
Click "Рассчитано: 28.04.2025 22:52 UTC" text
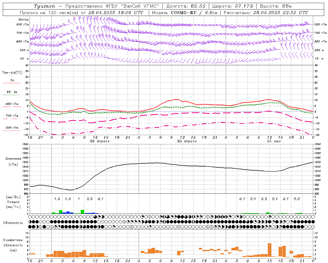[266, 13]
